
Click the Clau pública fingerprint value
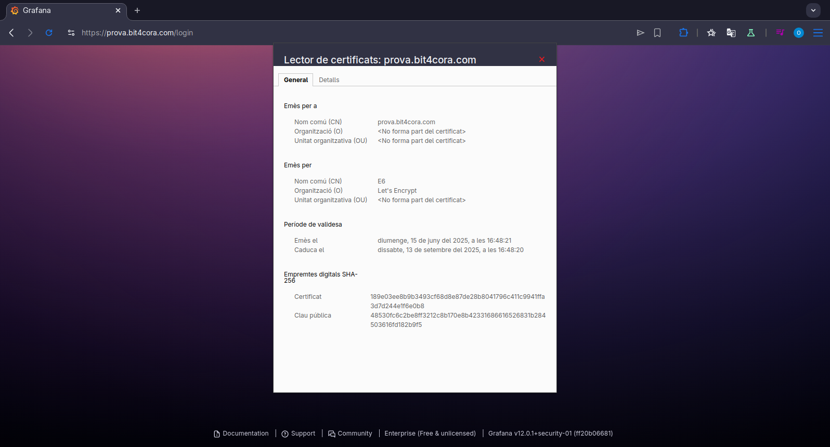[x=458, y=320]
